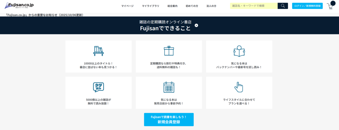Click the calendar pre-order icon
Screen dimensions: 339x130
[169, 87]
